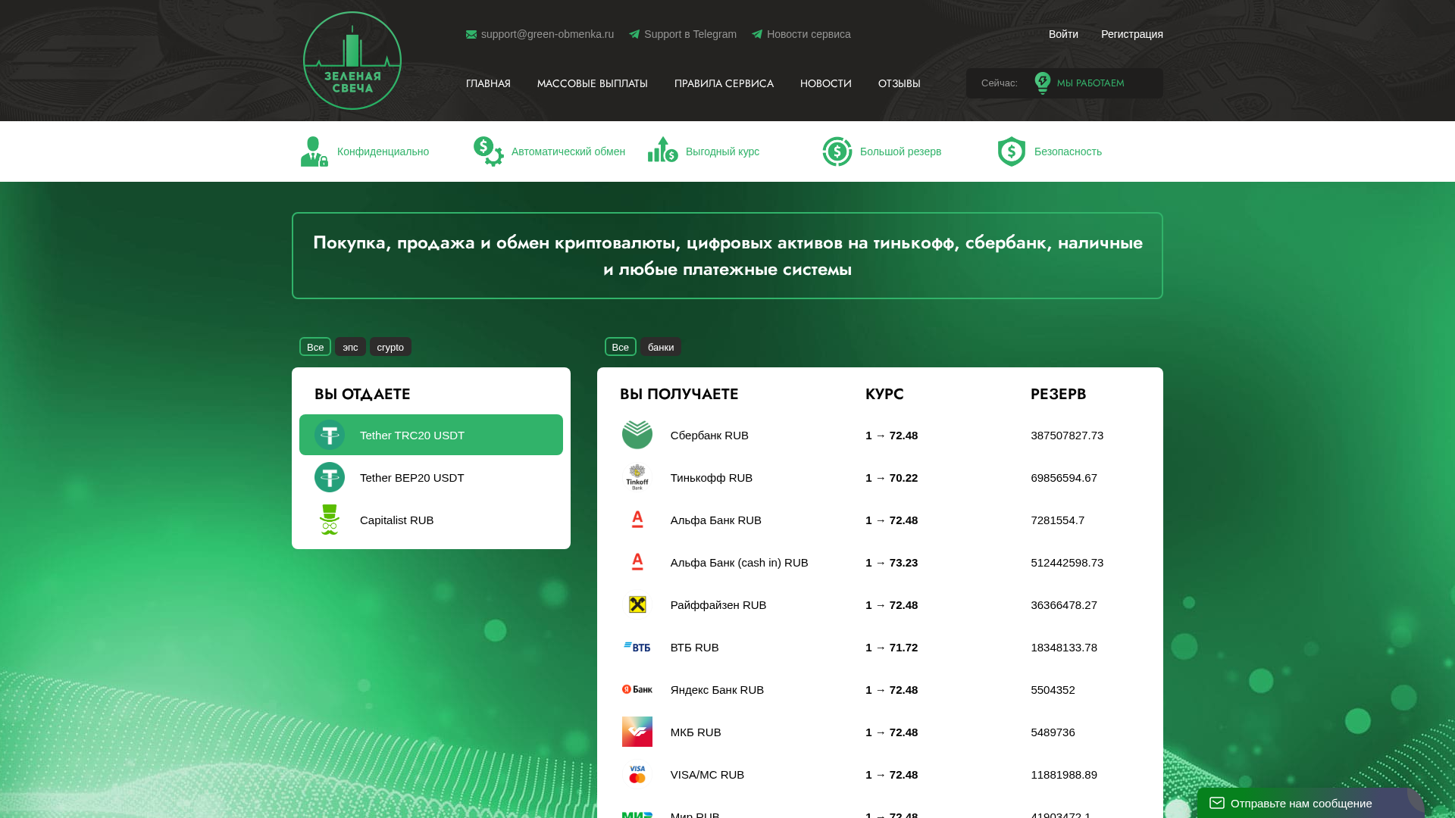Screen dimensions: 1455x818
Task: Go to НОВОСТИ menu item
Action: (x=826, y=83)
